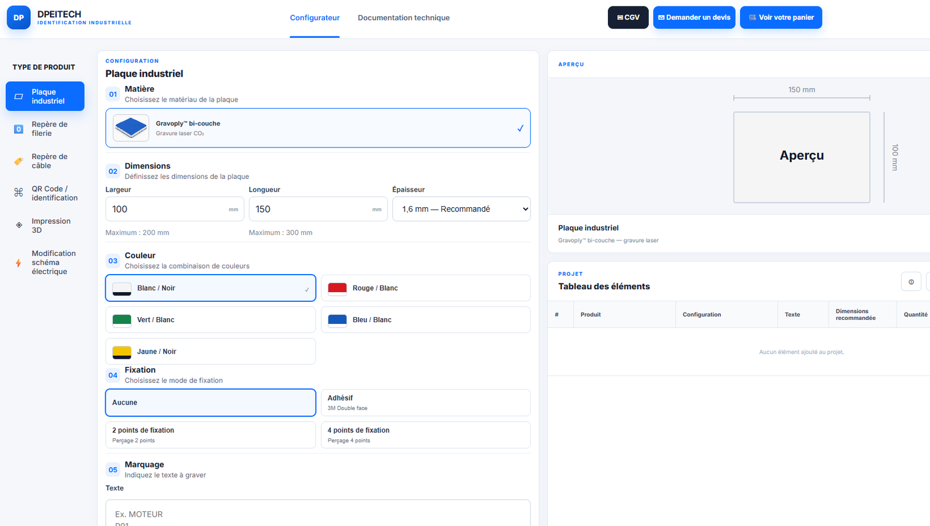Viewport: 930px width, 526px height.
Task: Click the Impression 3D icon
Action: (x=19, y=225)
